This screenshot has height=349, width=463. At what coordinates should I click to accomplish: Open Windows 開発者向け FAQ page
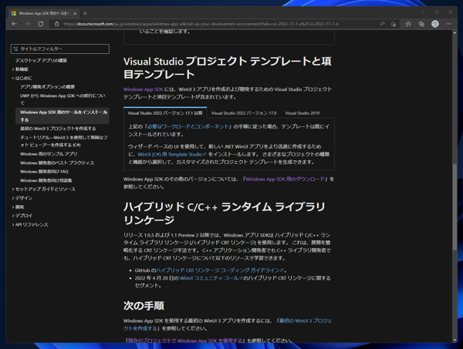44,172
